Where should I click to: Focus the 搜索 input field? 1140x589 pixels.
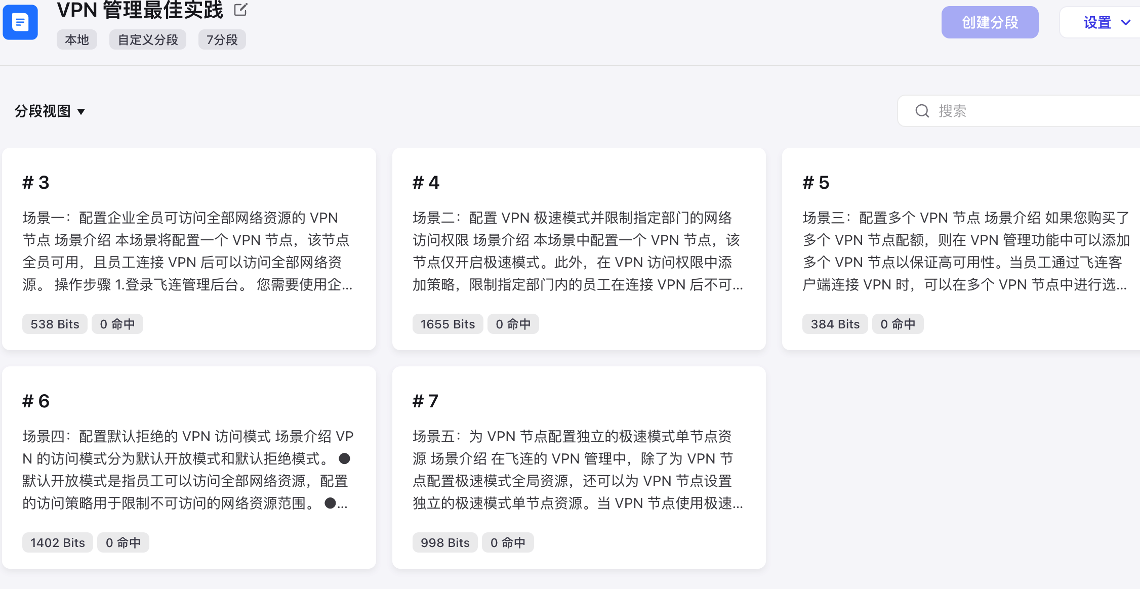point(1019,111)
